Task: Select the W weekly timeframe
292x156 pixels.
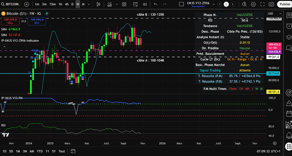Action: 78,4
